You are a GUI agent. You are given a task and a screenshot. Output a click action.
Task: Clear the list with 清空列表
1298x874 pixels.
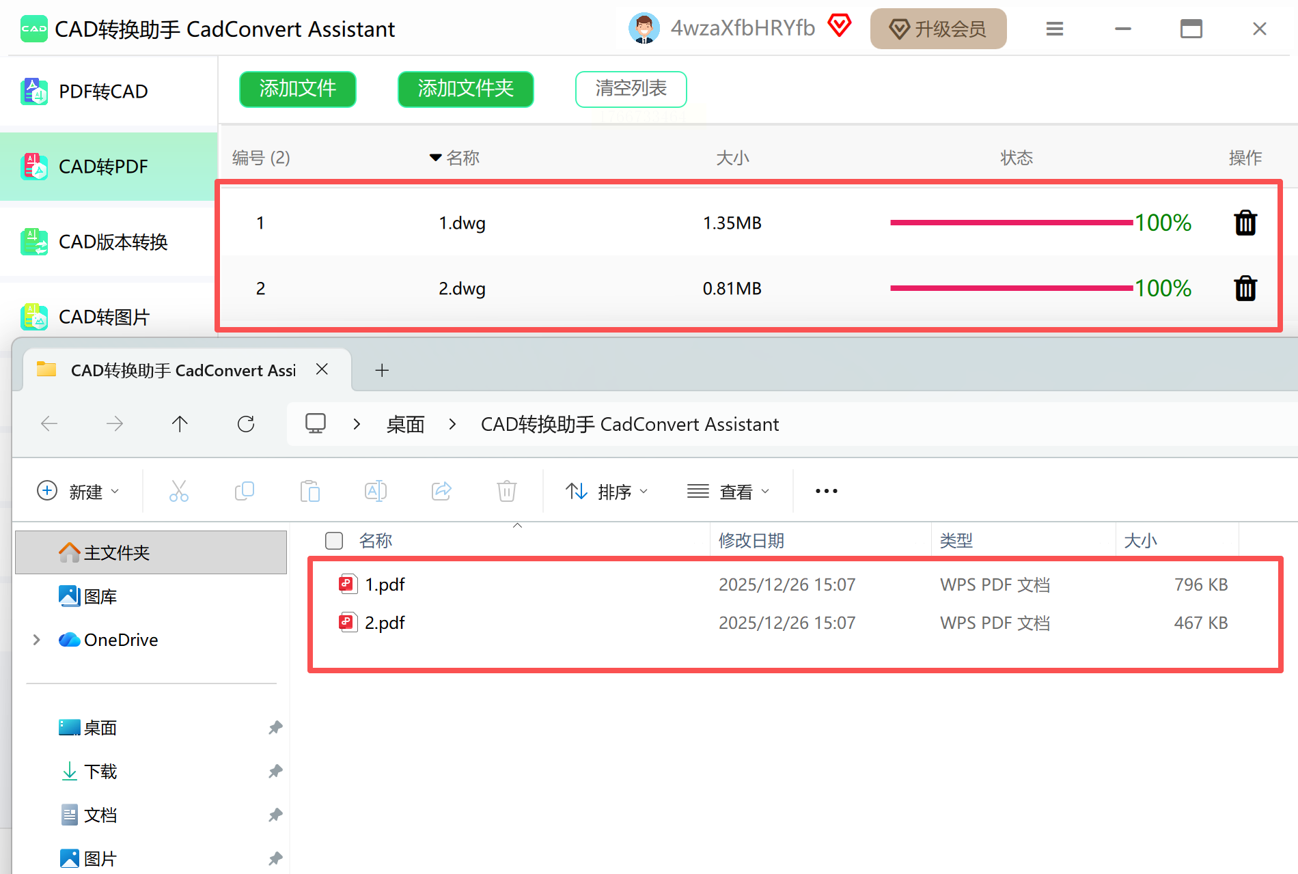coord(631,89)
